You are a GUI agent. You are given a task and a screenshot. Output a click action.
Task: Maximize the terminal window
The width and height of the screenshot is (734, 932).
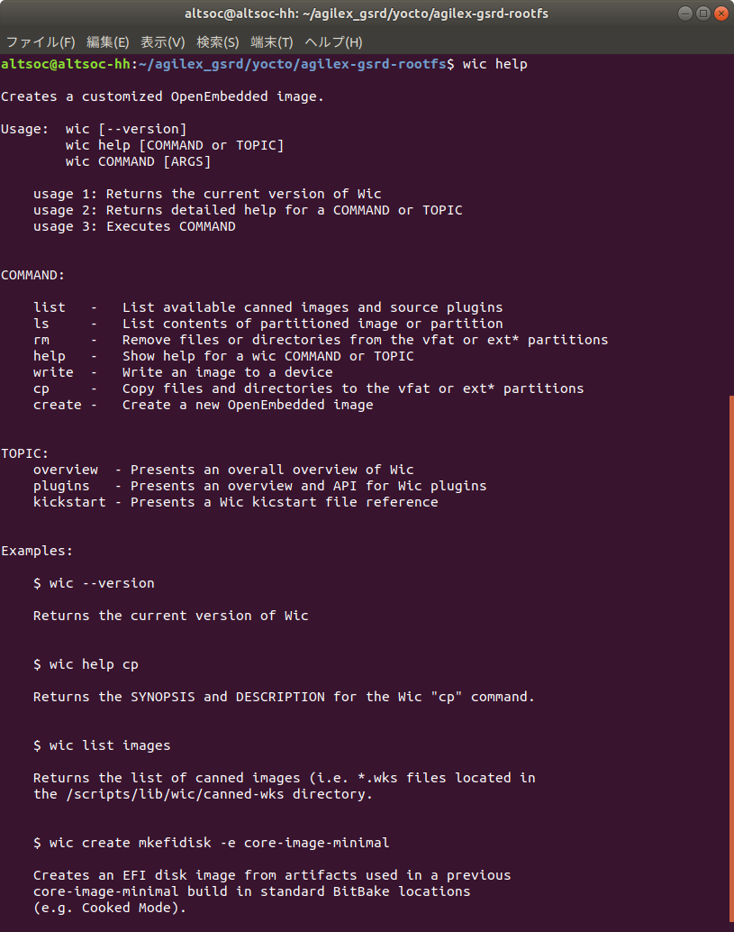703,14
